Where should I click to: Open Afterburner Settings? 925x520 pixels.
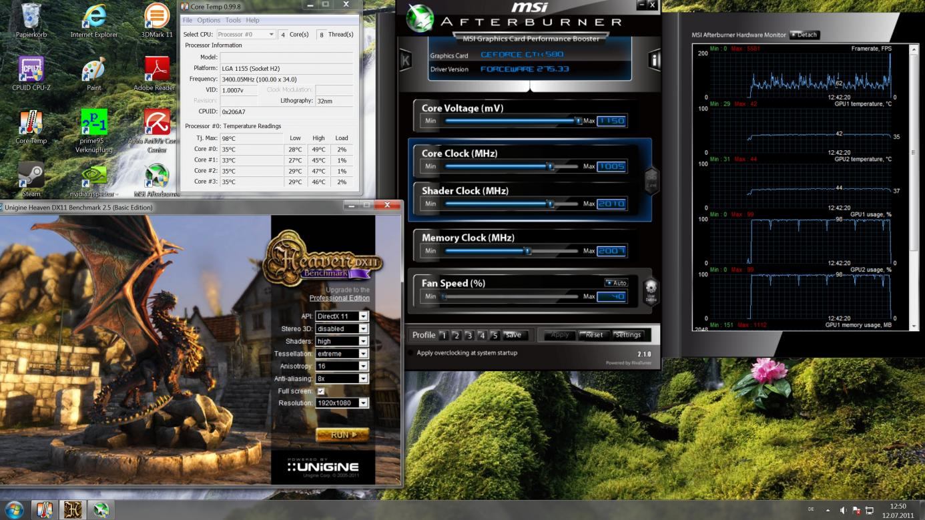click(x=627, y=335)
